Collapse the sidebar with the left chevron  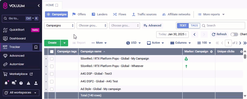click(x=39, y=6)
